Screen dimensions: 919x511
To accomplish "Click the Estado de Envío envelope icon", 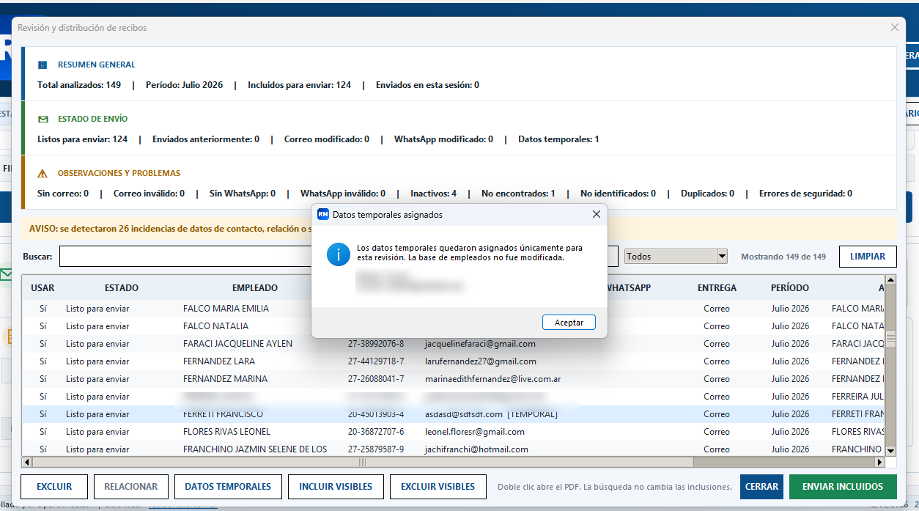I will 43,119.
